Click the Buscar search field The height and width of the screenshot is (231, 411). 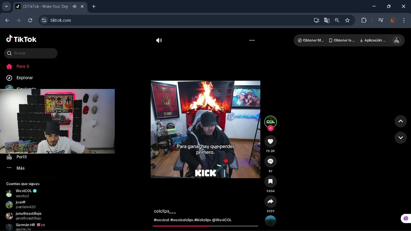pyautogui.click(x=31, y=53)
